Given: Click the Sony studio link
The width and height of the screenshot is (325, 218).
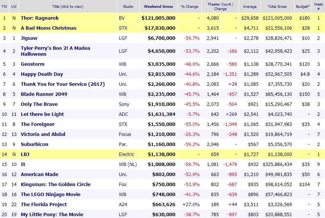Looking at the screenshot, I should point(124,104).
